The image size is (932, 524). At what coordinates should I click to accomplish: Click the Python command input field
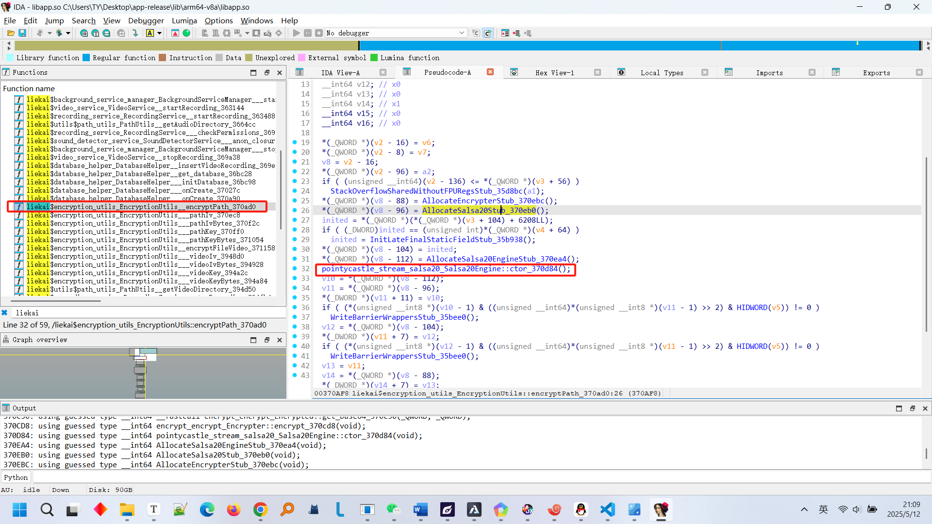481,477
